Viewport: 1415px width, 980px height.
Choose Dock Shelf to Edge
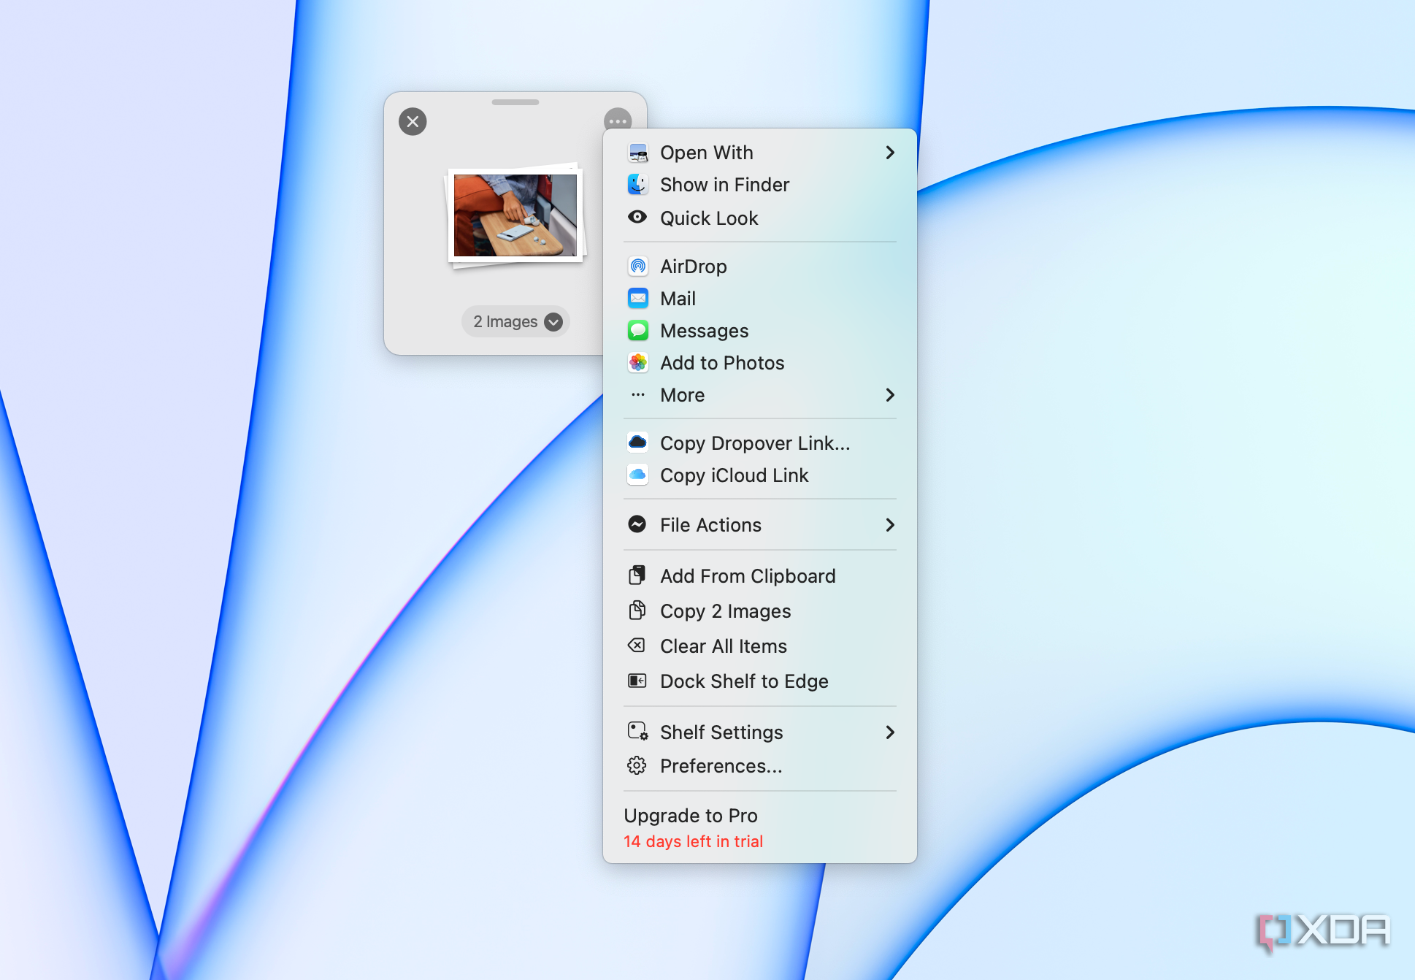click(x=760, y=681)
